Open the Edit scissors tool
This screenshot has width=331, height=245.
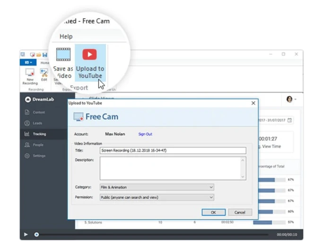[44, 75]
